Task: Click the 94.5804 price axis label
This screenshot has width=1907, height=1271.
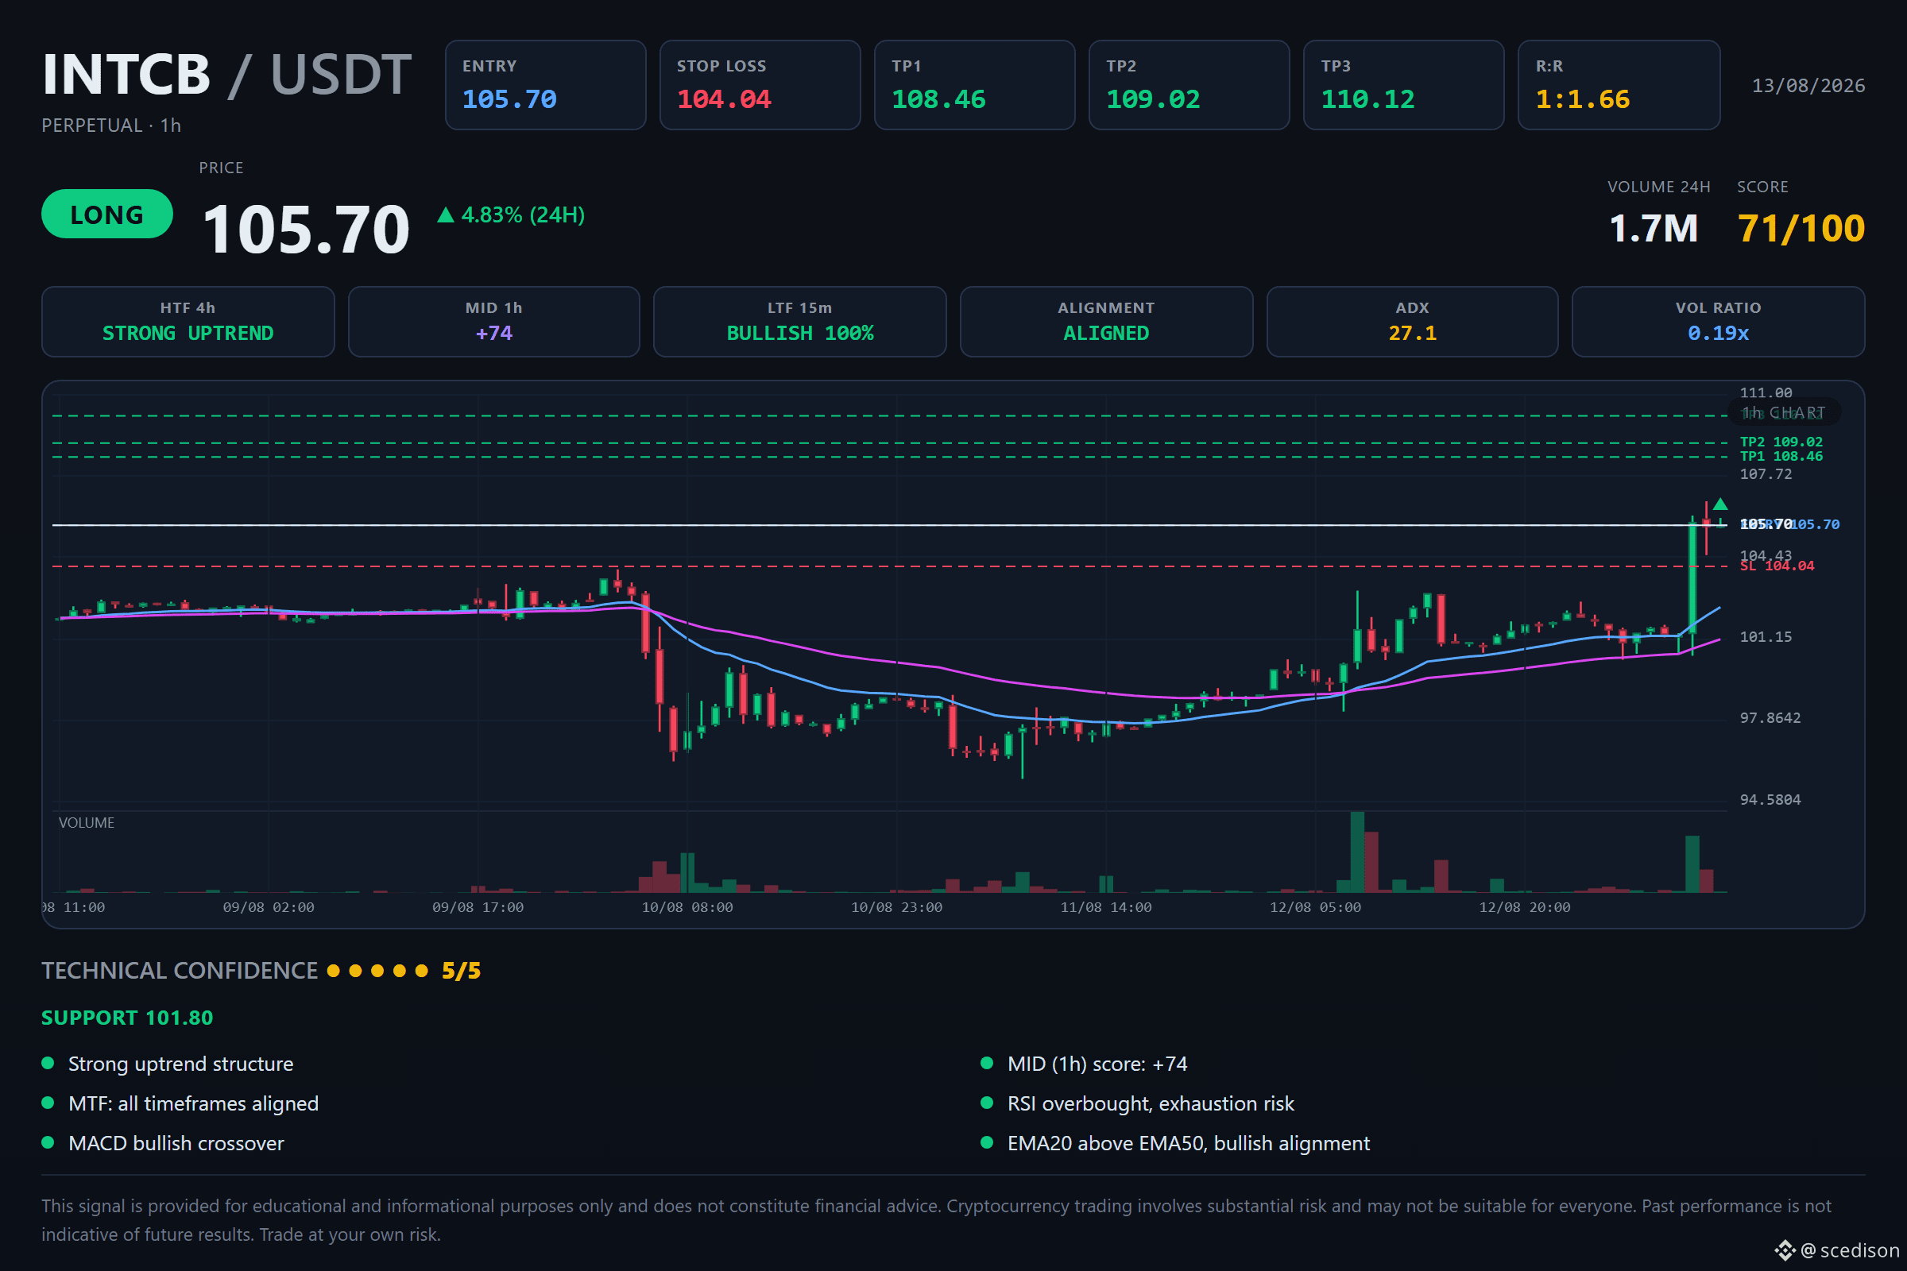Action: (1770, 800)
